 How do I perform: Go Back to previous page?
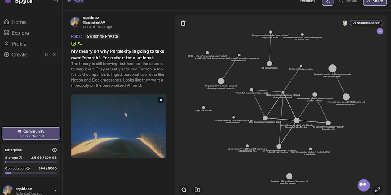tap(76, 1)
